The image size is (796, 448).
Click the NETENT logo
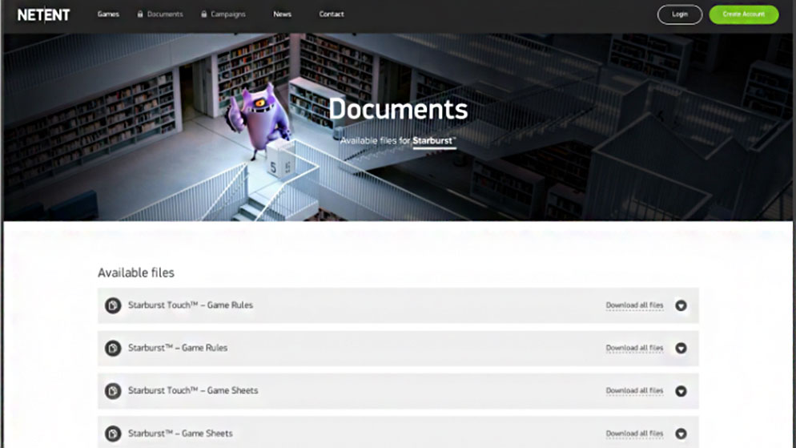coord(44,14)
